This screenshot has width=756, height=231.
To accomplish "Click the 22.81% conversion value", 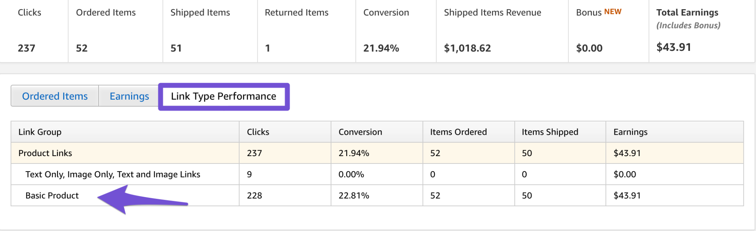I will 354,196.
